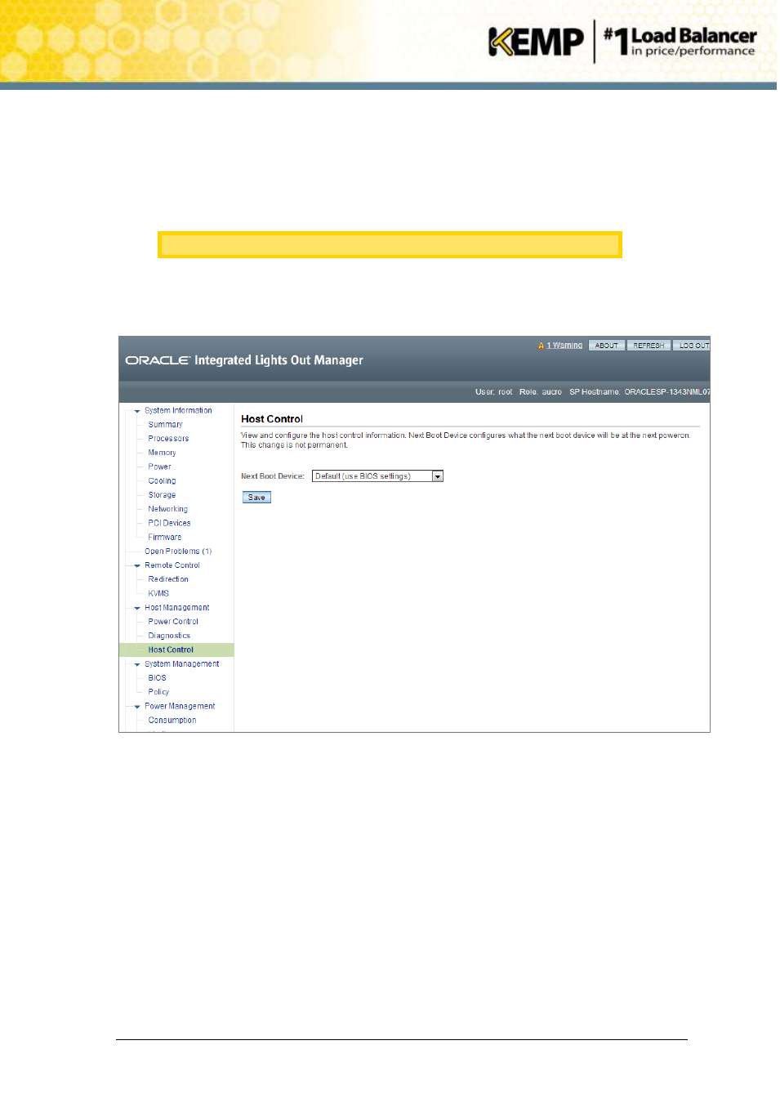Screen dimensions: 780x1103
Task: Open the PCI Devices page
Action: pos(169,523)
